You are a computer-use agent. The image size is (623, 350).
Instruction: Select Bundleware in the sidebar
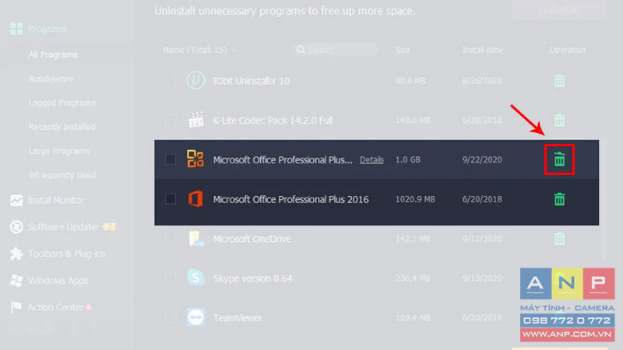[x=51, y=79]
